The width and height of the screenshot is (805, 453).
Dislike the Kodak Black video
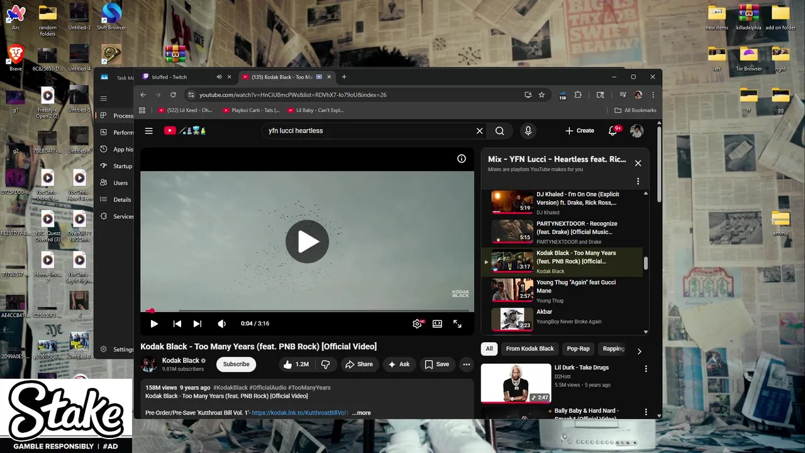(x=325, y=364)
